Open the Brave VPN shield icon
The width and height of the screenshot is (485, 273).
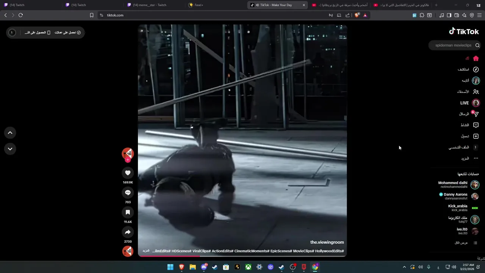point(472,15)
